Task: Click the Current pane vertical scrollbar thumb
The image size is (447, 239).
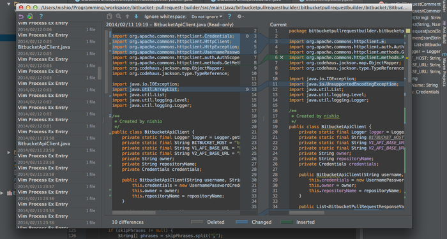Action: (x=410, y=59)
